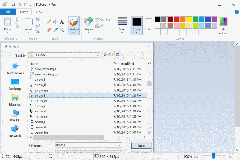Pick the green color swatch
240x160 pixels.
pyautogui.click(x=195, y=19)
